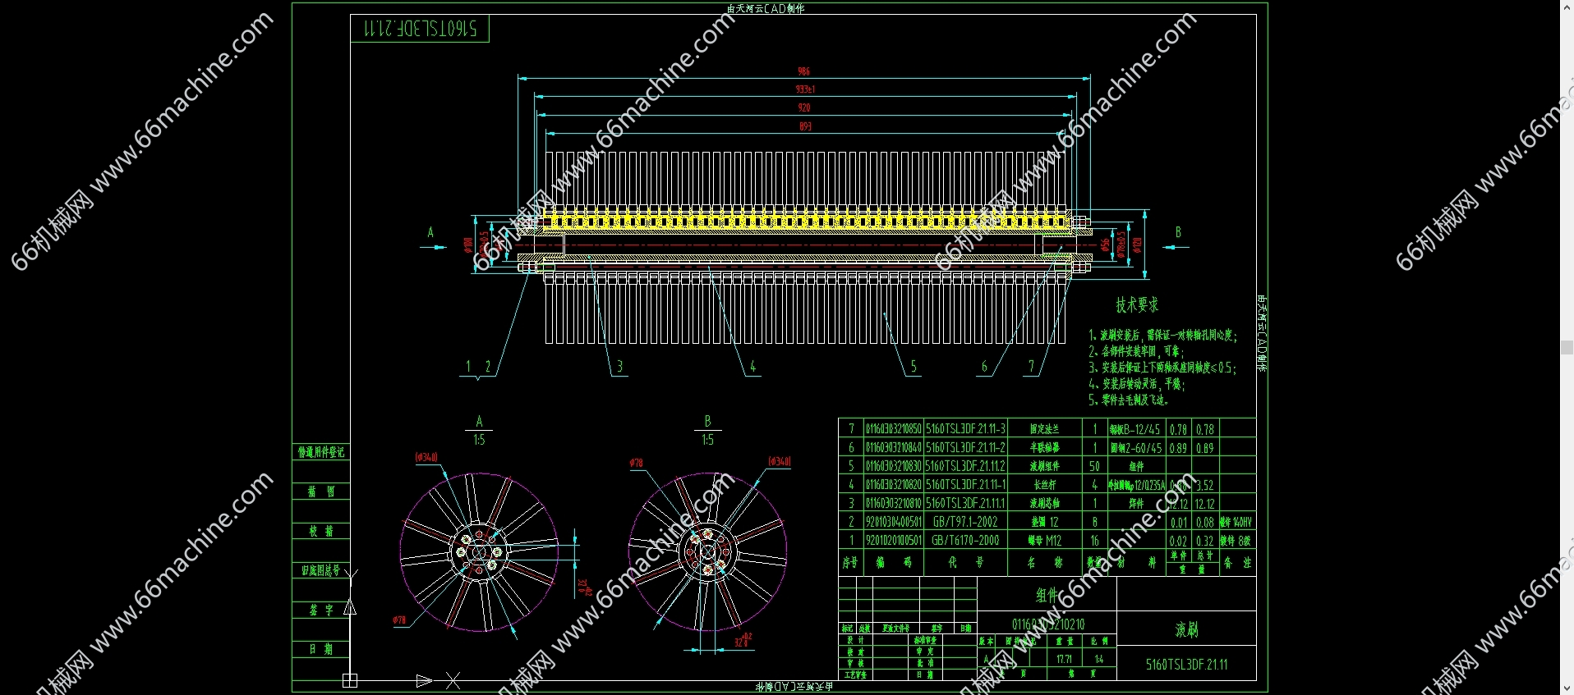Click the 旧底图总号 margin cell
This screenshot has height=695, width=1574.
pos(321,569)
